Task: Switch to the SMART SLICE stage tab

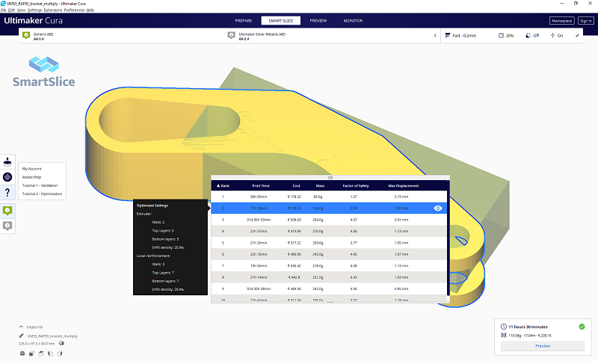Action: coord(281,21)
